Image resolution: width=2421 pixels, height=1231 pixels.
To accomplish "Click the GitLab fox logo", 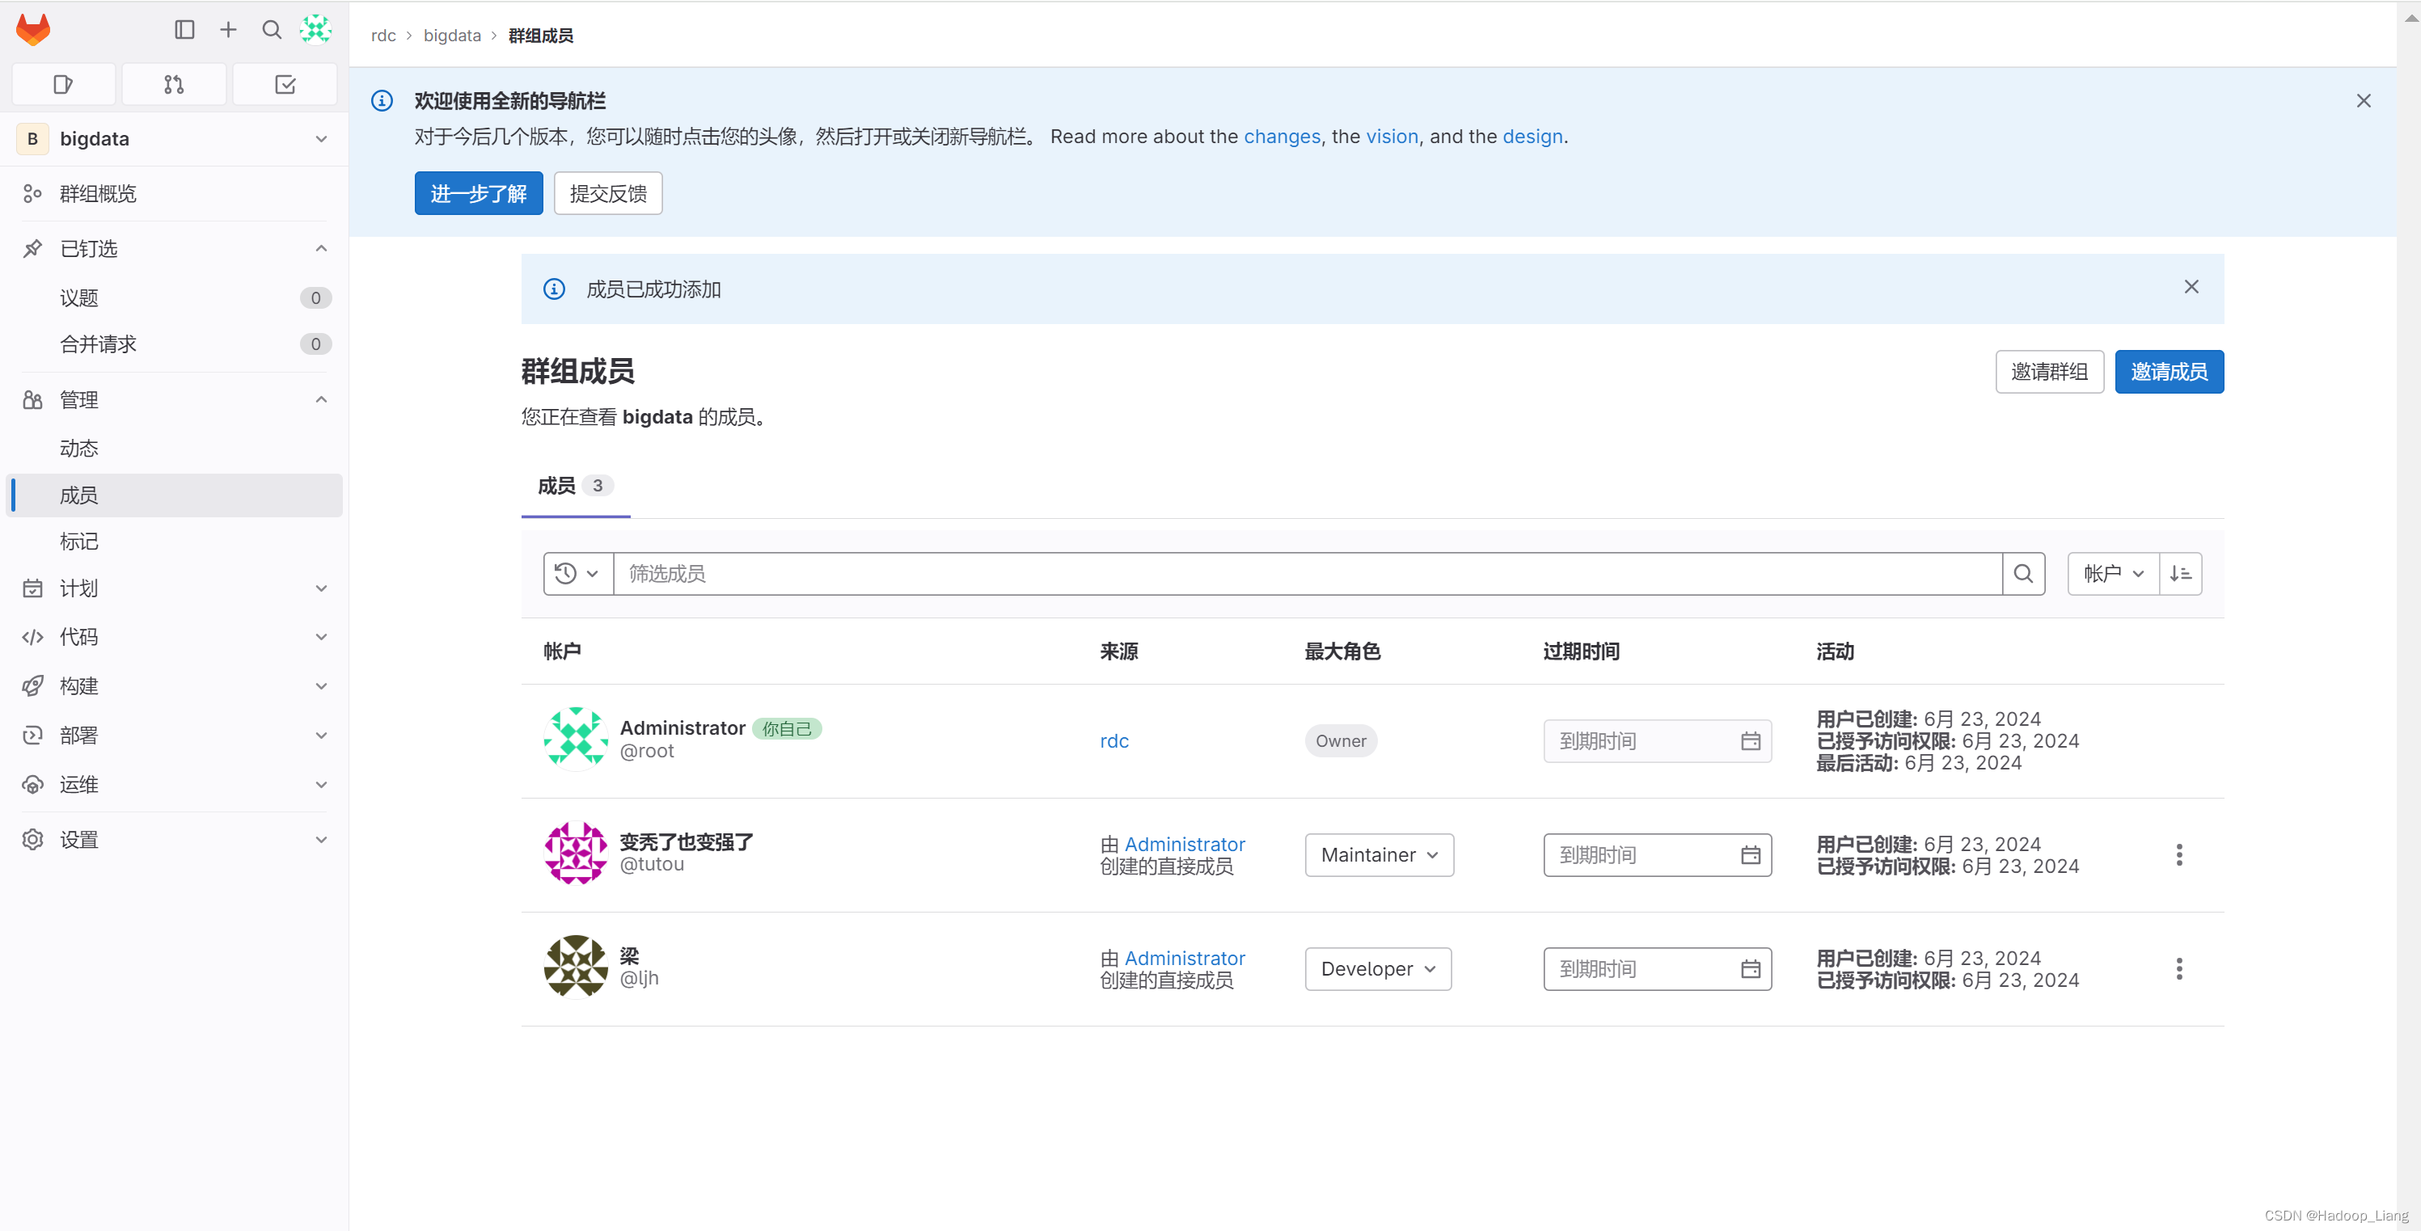I will pos(33,30).
